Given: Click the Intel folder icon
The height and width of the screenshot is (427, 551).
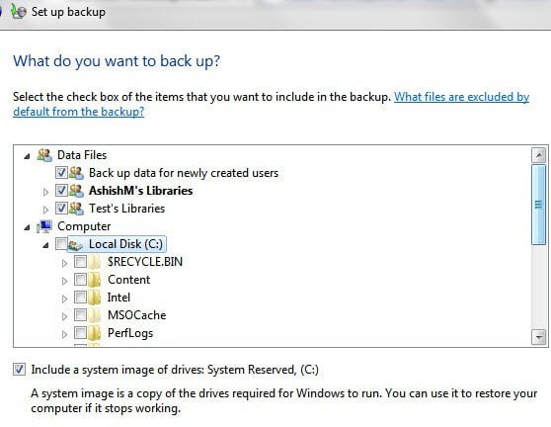Looking at the screenshot, I should (95, 298).
